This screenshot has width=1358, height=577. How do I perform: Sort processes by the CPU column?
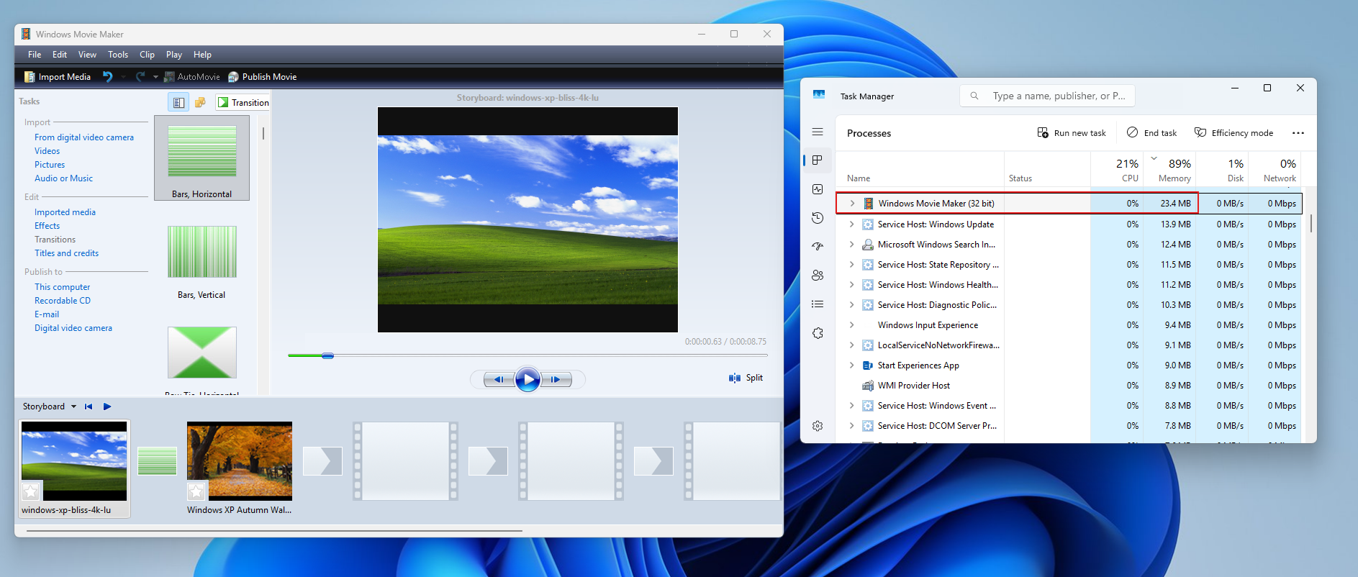1118,171
